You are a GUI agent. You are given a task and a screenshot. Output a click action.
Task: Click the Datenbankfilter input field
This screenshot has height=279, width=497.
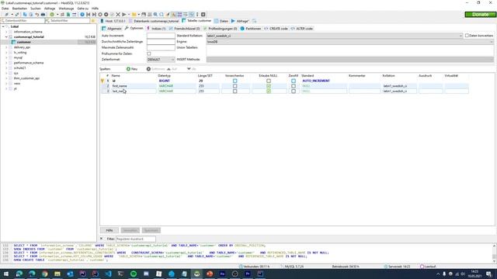click(x=23, y=21)
